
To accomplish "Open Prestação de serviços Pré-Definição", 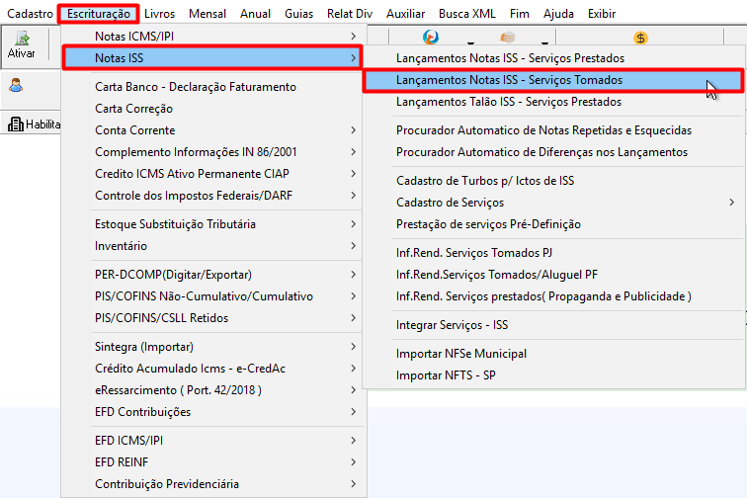I will pos(553,224).
